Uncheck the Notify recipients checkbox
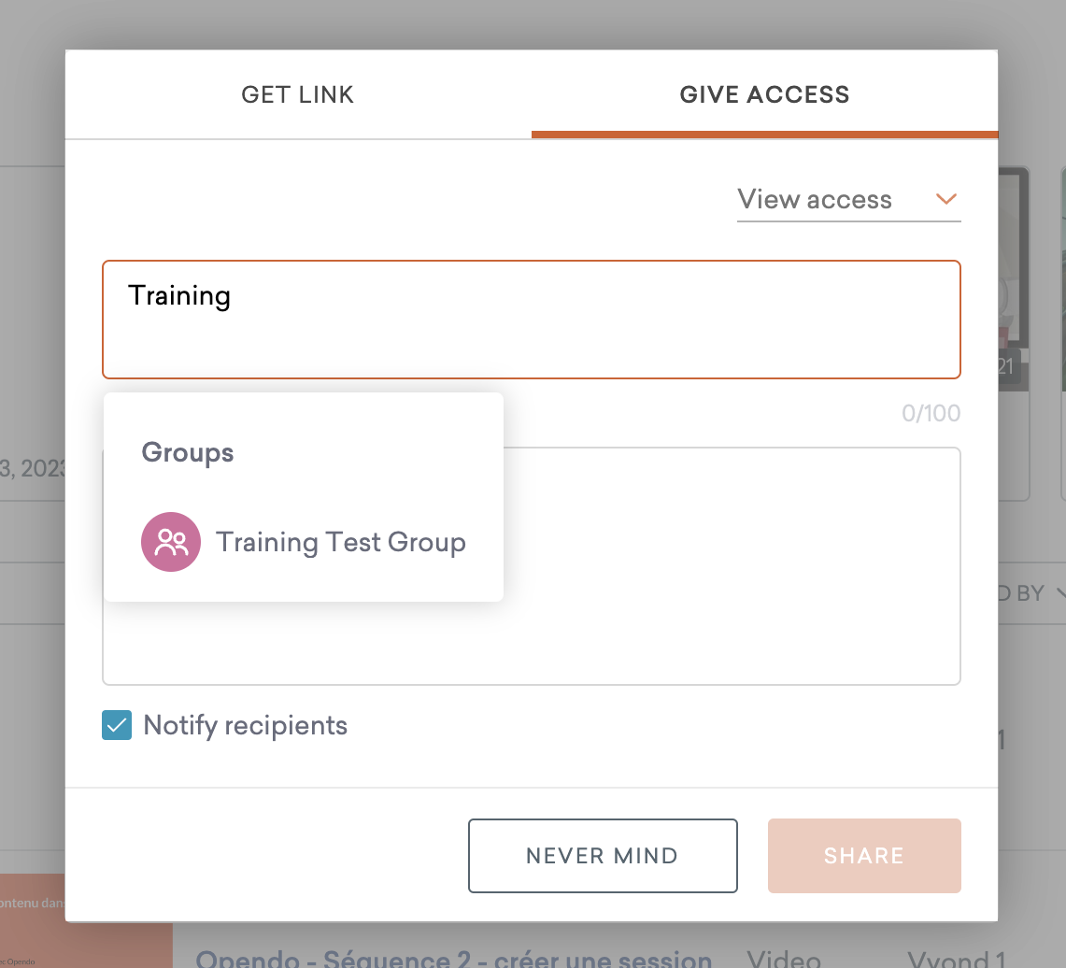 click(117, 726)
